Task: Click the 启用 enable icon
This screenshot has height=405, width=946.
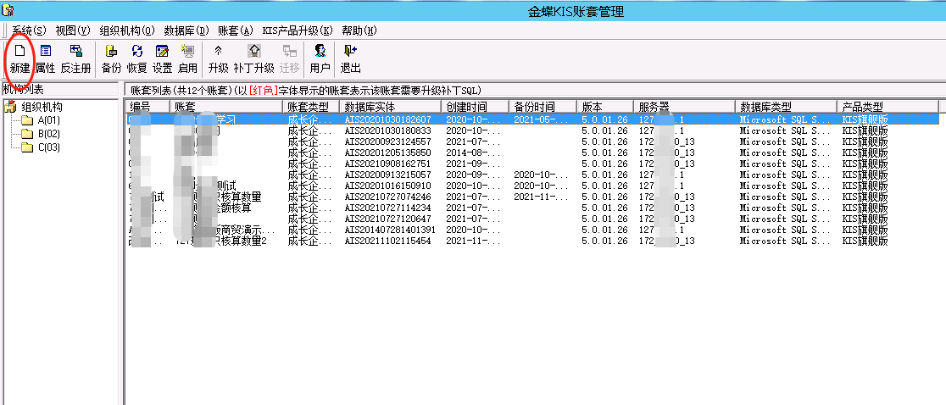Action: click(187, 51)
